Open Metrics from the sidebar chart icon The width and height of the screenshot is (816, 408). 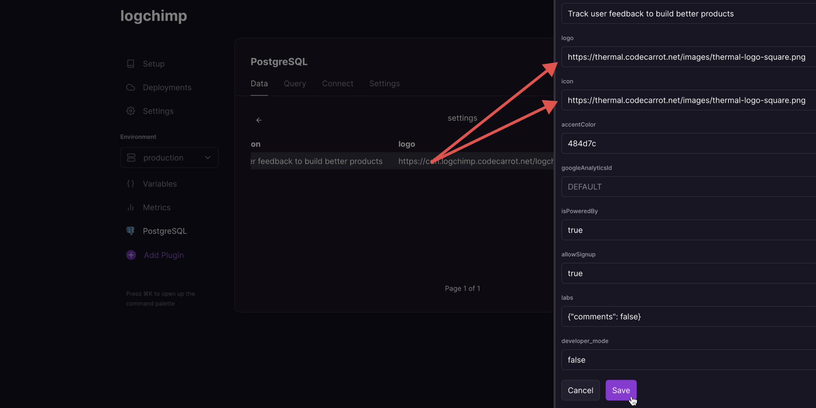130,207
